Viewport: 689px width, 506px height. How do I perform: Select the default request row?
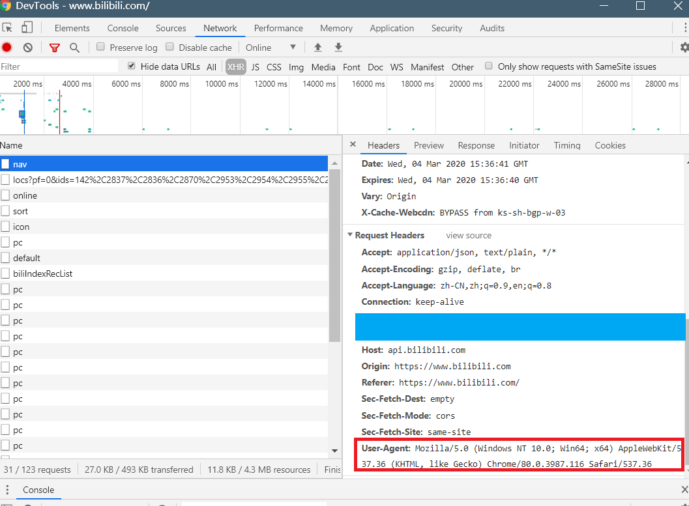(164, 258)
